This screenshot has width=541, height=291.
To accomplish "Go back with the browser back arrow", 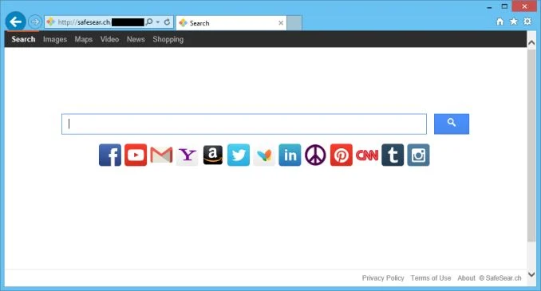I will tap(15, 22).
